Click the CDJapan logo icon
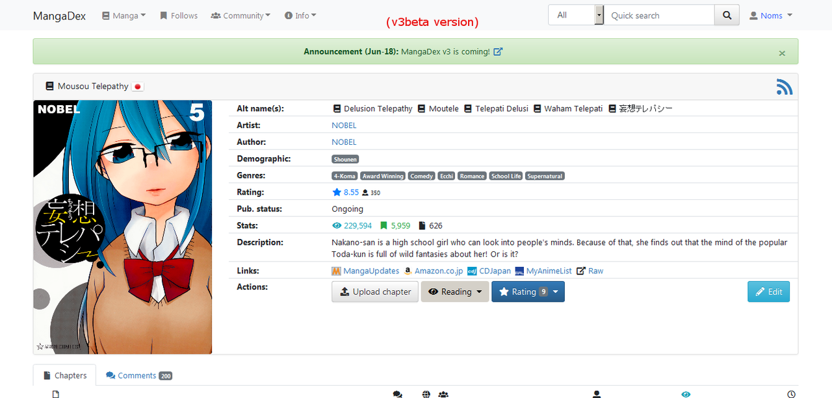This screenshot has height=398, width=832. pyautogui.click(x=472, y=271)
